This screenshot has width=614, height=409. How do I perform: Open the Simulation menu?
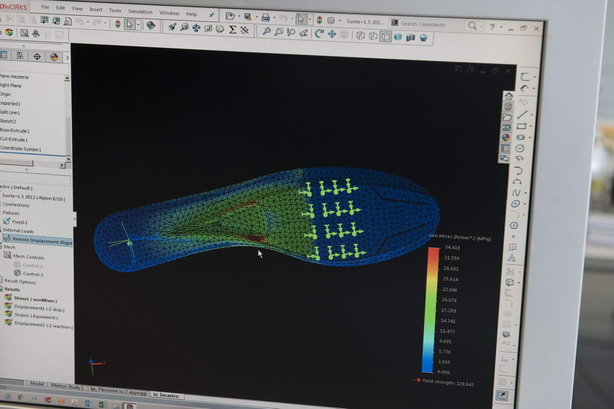pos(140,11)
